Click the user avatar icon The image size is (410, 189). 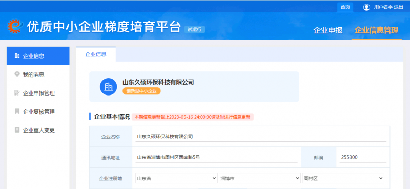pos(366,7)
